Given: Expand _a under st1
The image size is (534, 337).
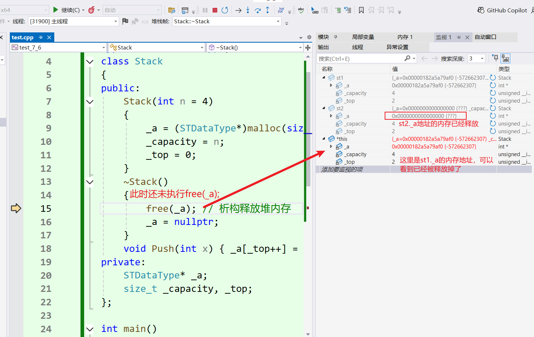Looking at the screenshot, I should point(331,85).
